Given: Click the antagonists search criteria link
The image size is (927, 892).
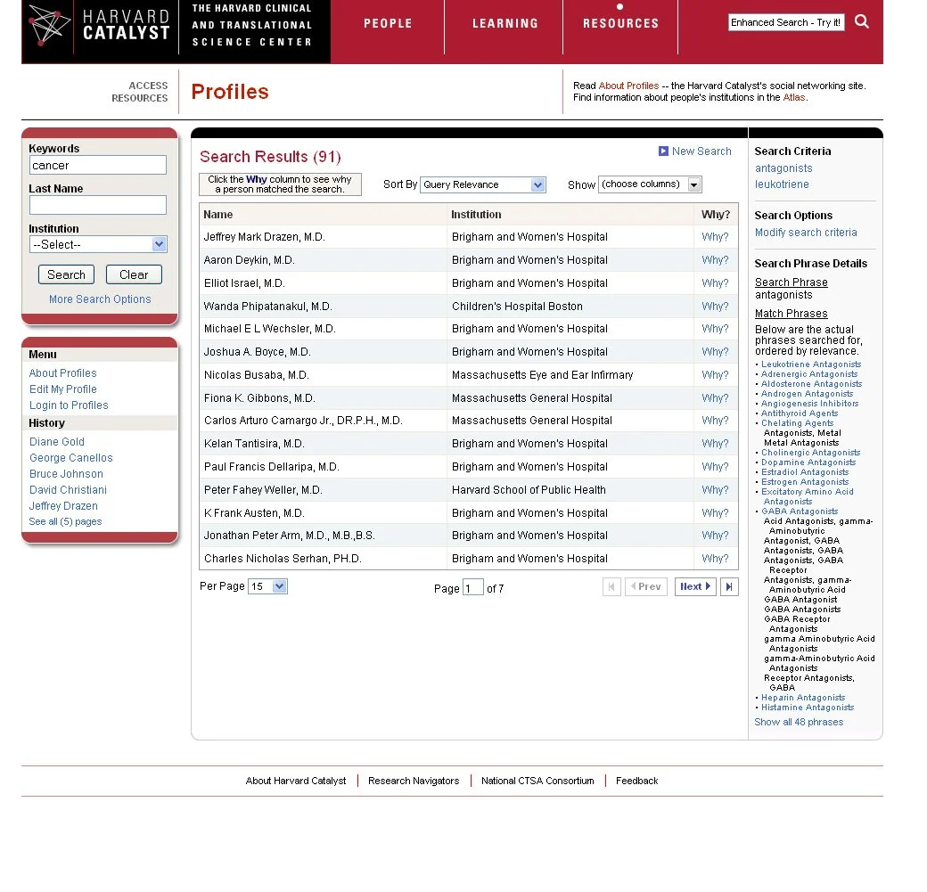Looking at the screenshot, I should click(x=783, y=168).
